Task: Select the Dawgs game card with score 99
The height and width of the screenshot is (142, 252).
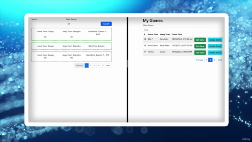Action: 72,56
